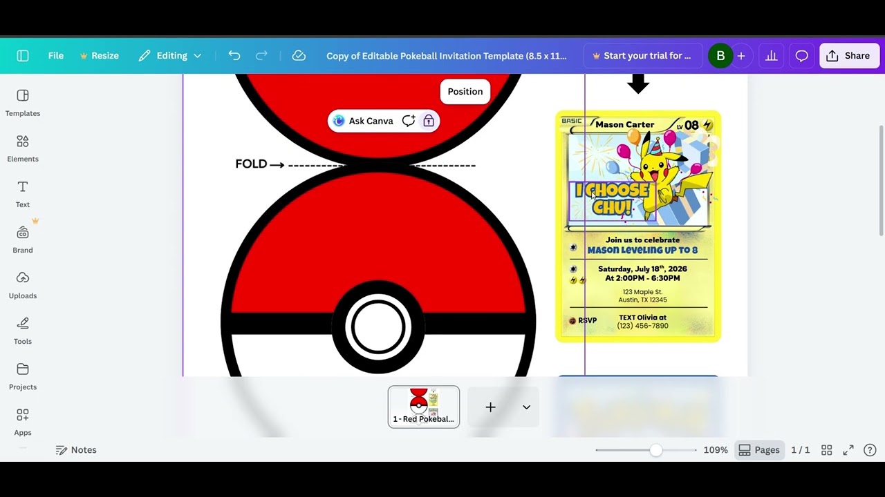Select MASON LEVELING UP TO 8 text
This screenshot has width=885, height=497.
click(x=642, y=251)
